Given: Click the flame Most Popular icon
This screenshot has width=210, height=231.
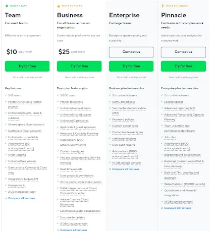Looking at the screenshot, I should (x=59, y=6).
